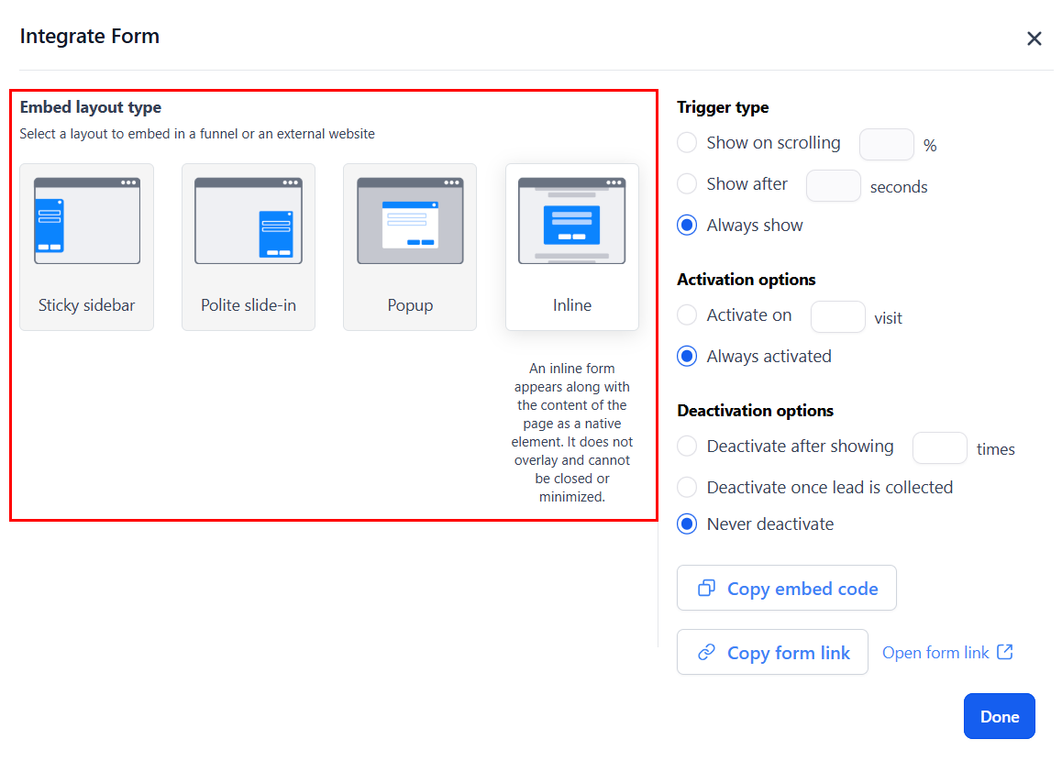The width and height of the screenshot is (1062, 761).
Task: Click the external link icon beside Open form link
Action: (x=1005, y=652)
